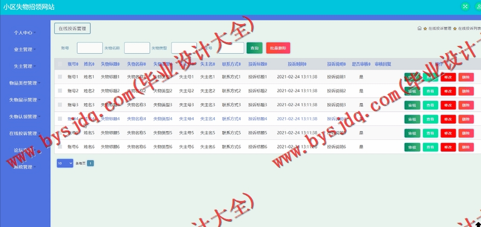Click 修改 button in 账号1 row
Screen dimensions: 481x227
click(x=448, y=77)
